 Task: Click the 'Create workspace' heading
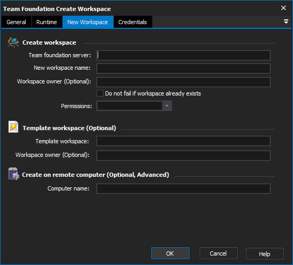coord(49,43)
